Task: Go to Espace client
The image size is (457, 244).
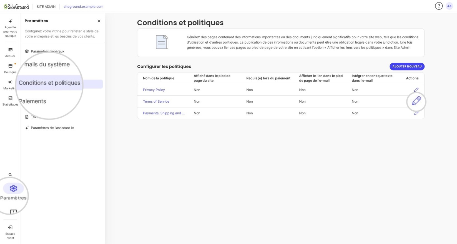Action: (10, 232)
